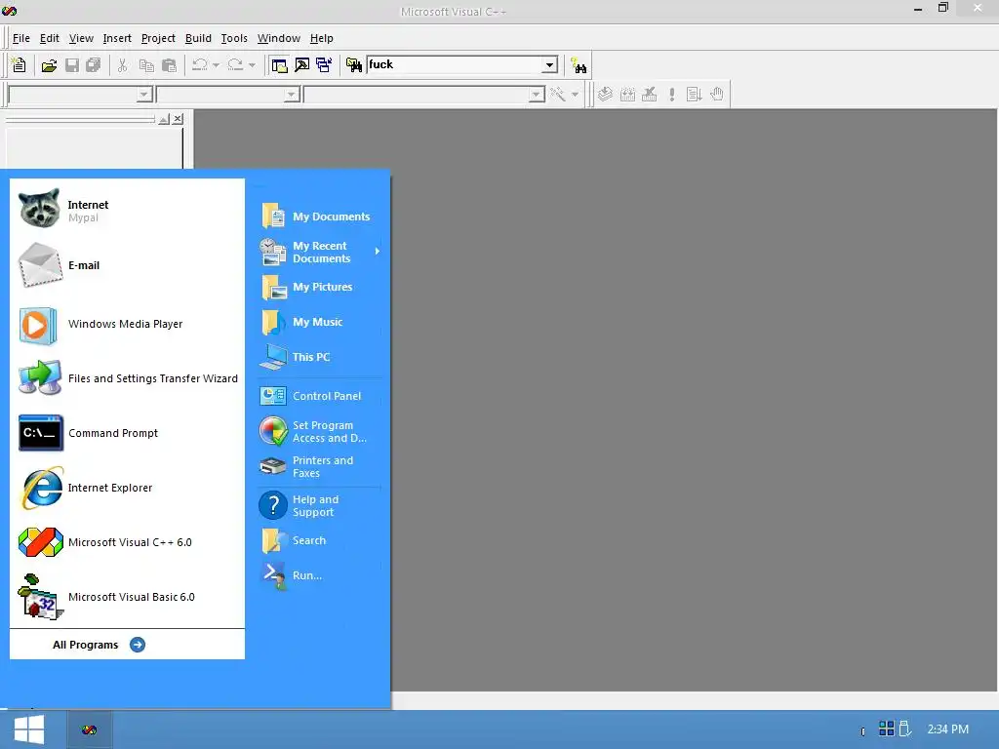999x749 pixels.
Task: Click the Paste clipboard icon
Action: click(x=169, y=65)
